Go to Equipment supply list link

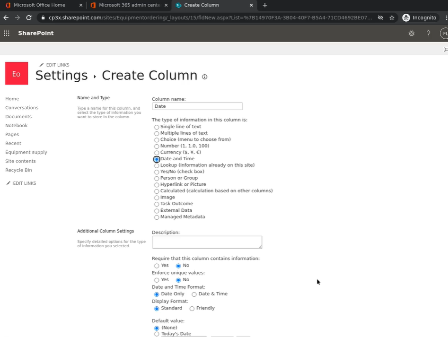coord(26,152)
